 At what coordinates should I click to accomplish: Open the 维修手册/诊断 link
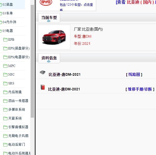pos(140,89)
